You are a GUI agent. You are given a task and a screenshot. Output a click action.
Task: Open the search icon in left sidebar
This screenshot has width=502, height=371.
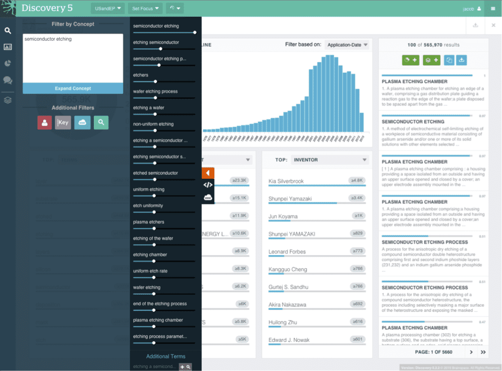(8, 31)
